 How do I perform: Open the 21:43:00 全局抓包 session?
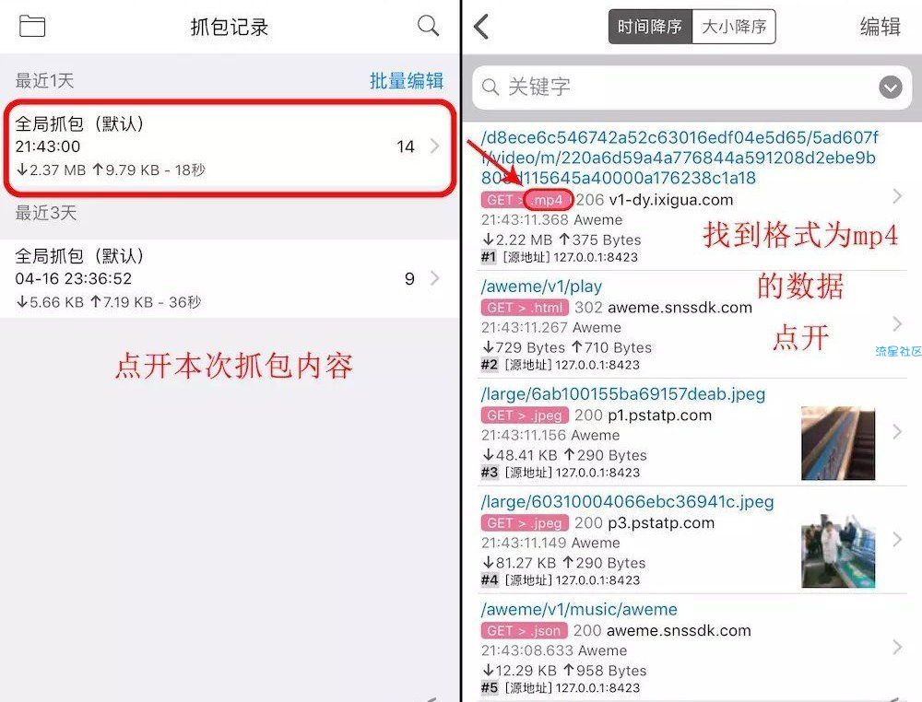(x=230, y=146)
